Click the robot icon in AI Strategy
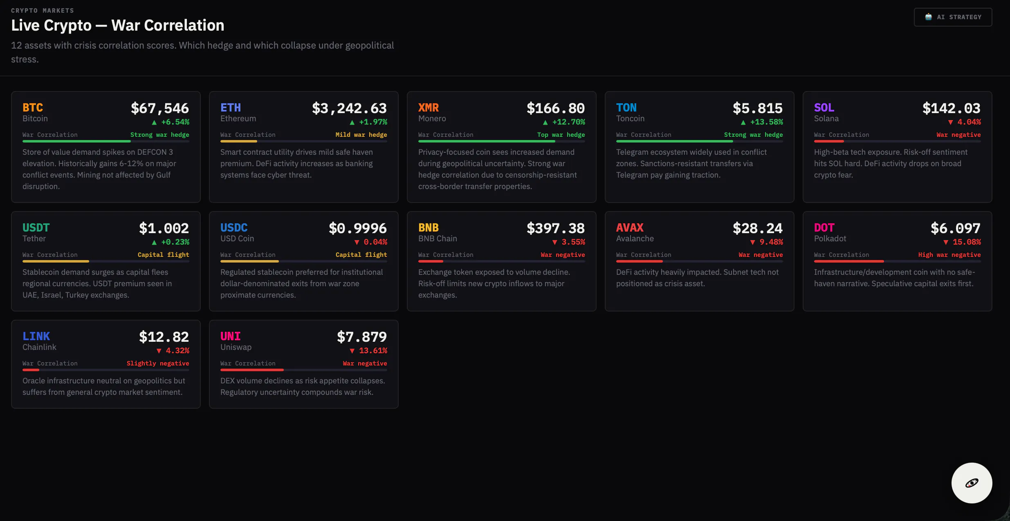 (929, 17)
